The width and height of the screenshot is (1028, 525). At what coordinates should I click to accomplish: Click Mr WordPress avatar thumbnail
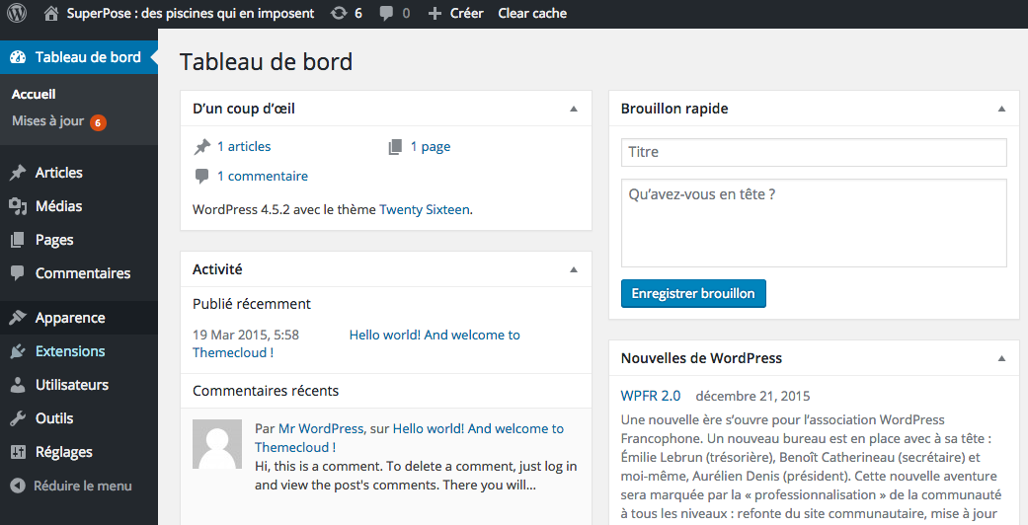coord(217,444)
